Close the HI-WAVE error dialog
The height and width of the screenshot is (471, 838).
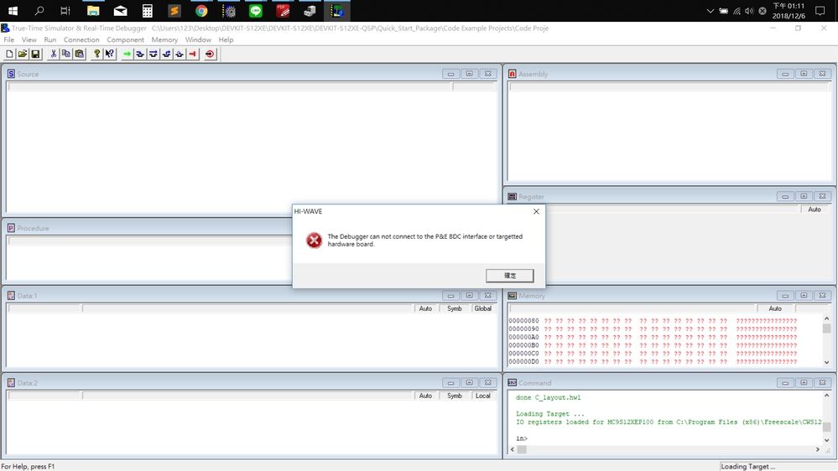tap(536, 211)
